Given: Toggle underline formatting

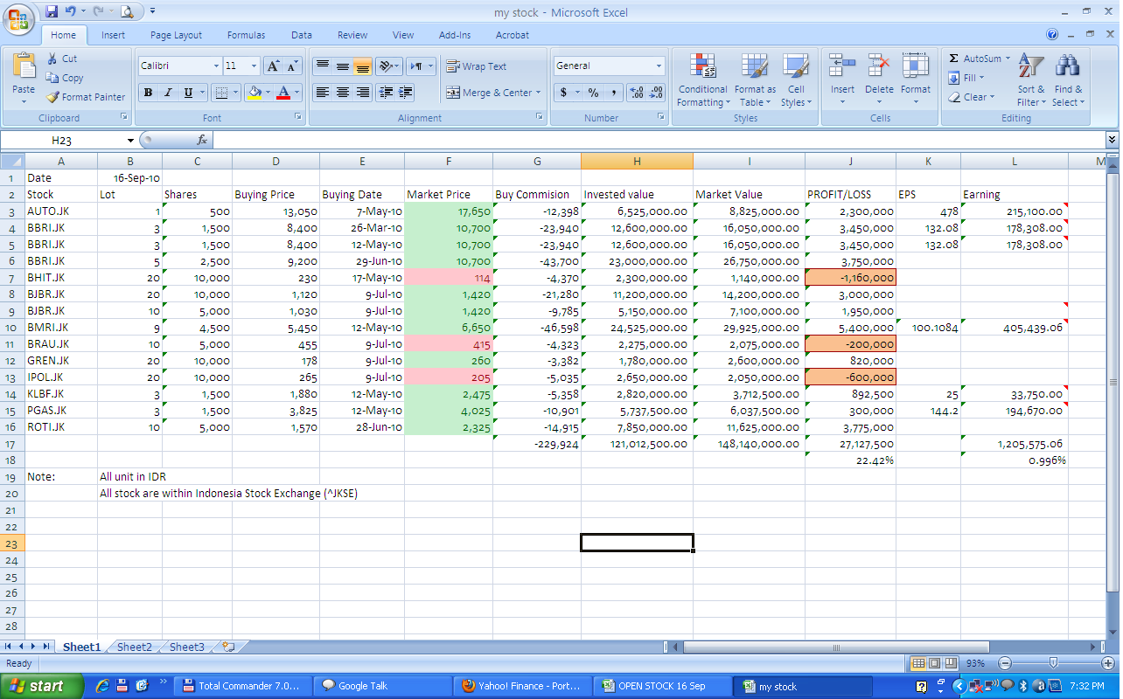Looking at the screenshot, I should tap(188, 93).
